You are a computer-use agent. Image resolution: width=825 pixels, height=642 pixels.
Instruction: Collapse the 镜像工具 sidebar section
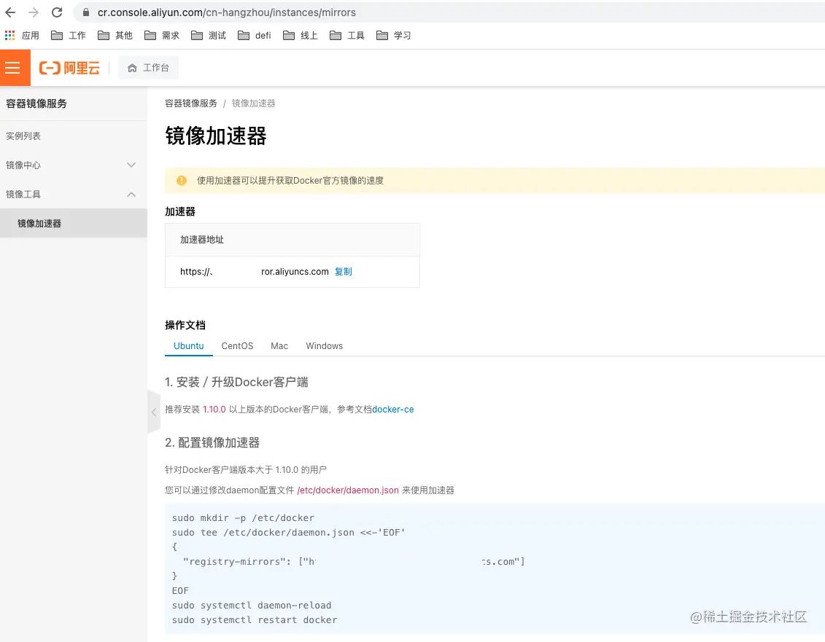73,195
